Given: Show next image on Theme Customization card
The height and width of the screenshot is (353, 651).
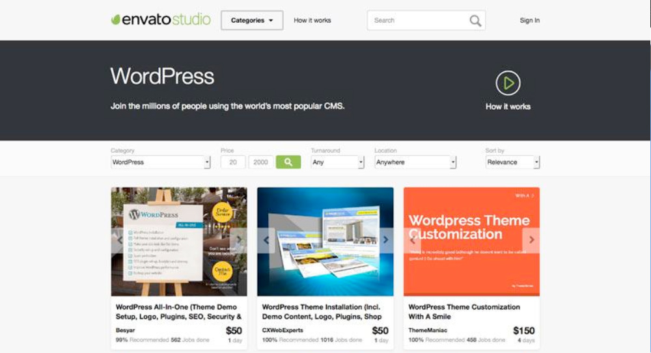Looking at the screenshot, I should (x=531, y=240).
